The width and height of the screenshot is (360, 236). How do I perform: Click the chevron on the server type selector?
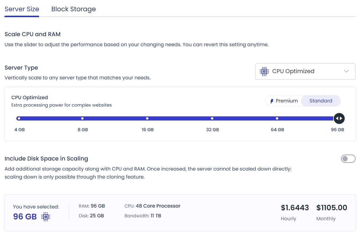(346, 71)
